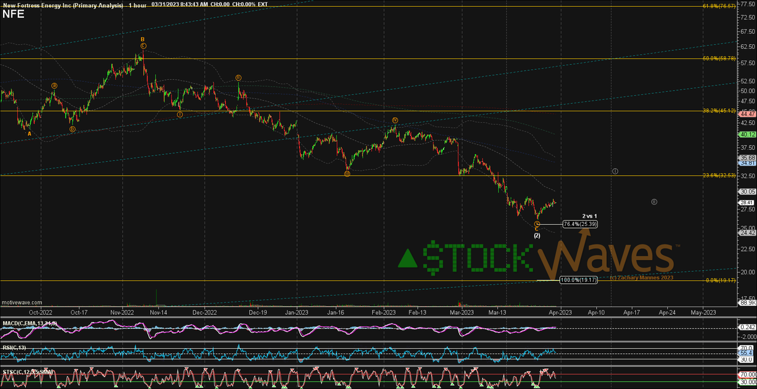Select the 50.0%(58.78) Fibonacci level label
757x389 pixels.
[720, 59]
